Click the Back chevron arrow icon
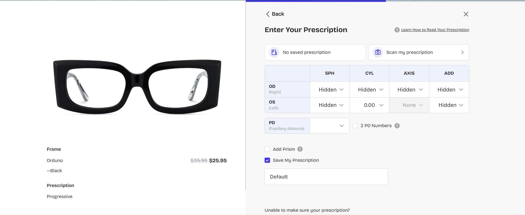 [x=268, y=14]
